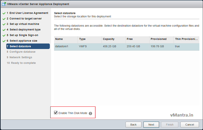
Task: Click the 259.45 GB free value
Action: pos(133,46)
